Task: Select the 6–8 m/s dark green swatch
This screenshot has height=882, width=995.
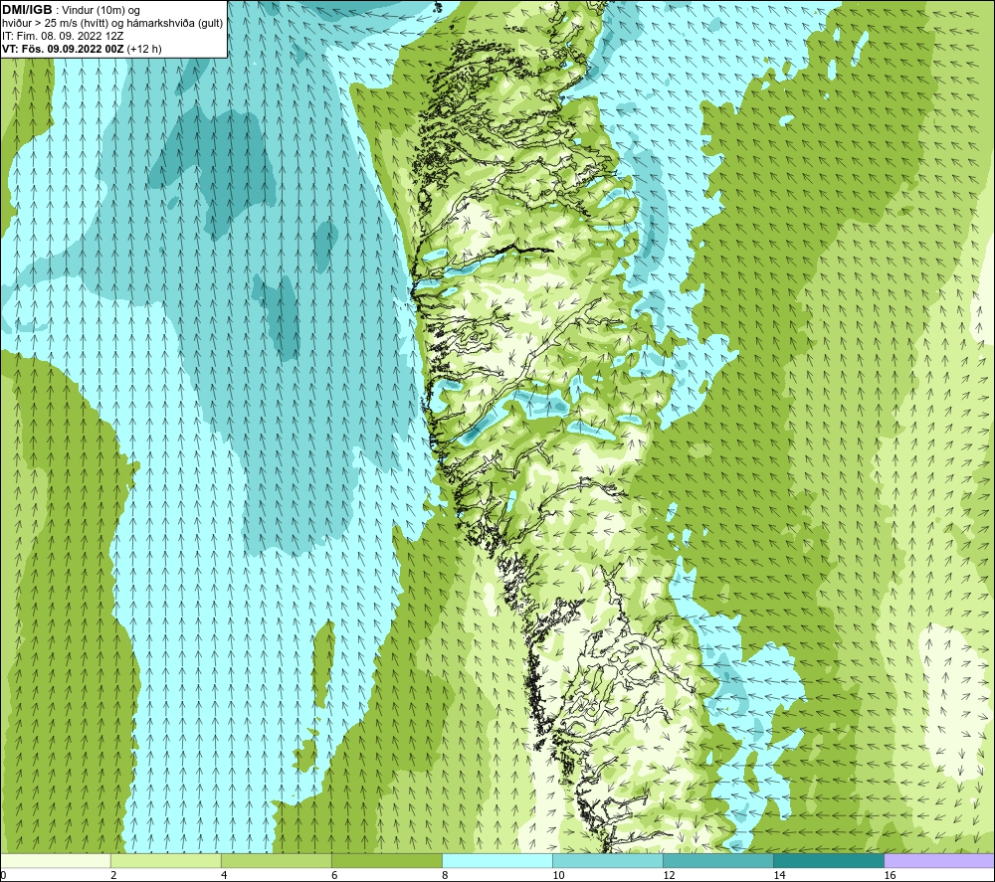Action: click(386, 860)
